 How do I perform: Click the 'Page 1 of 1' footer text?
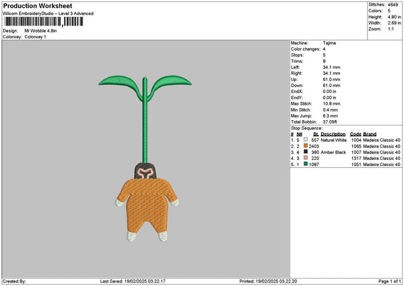[x=390, y=281]
